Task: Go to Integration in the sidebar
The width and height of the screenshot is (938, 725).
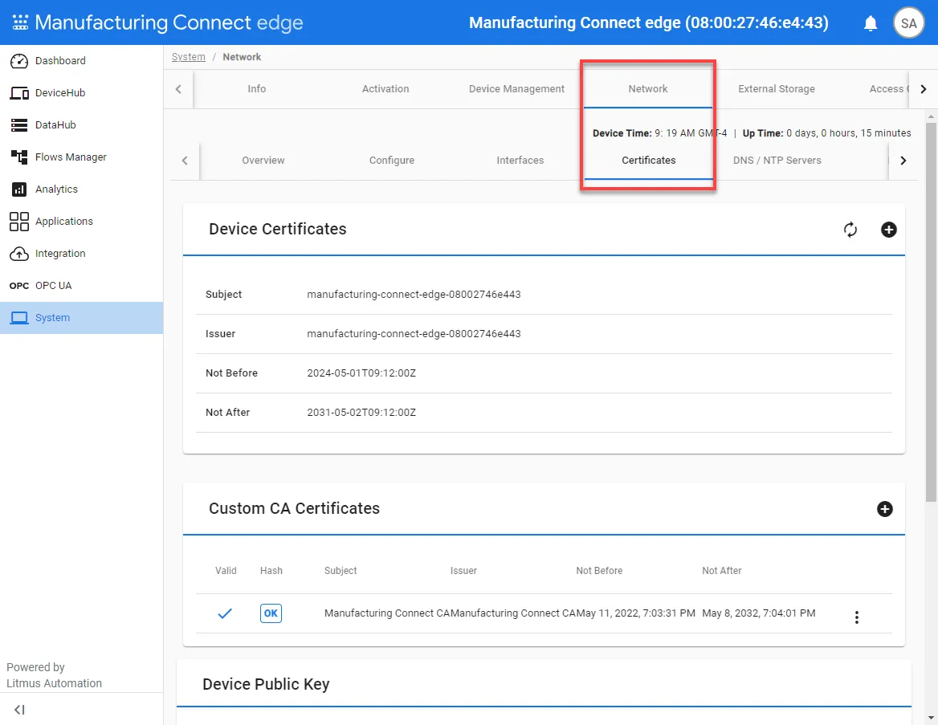Action: click(81, 254)
